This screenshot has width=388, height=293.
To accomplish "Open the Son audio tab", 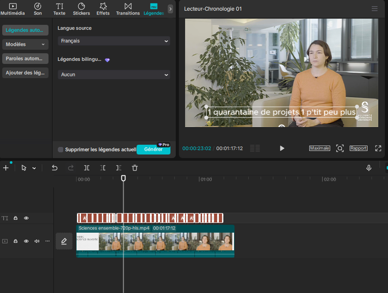I will coord(38,9).
